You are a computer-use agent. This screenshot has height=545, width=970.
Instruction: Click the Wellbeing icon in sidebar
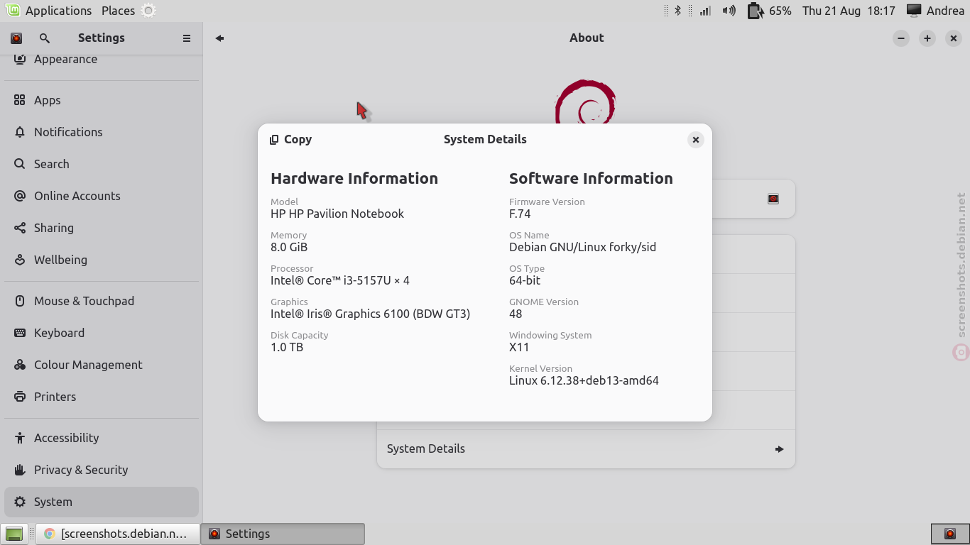pos(20,260)
